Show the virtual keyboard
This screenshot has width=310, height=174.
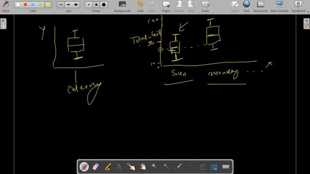click(226, 167)
